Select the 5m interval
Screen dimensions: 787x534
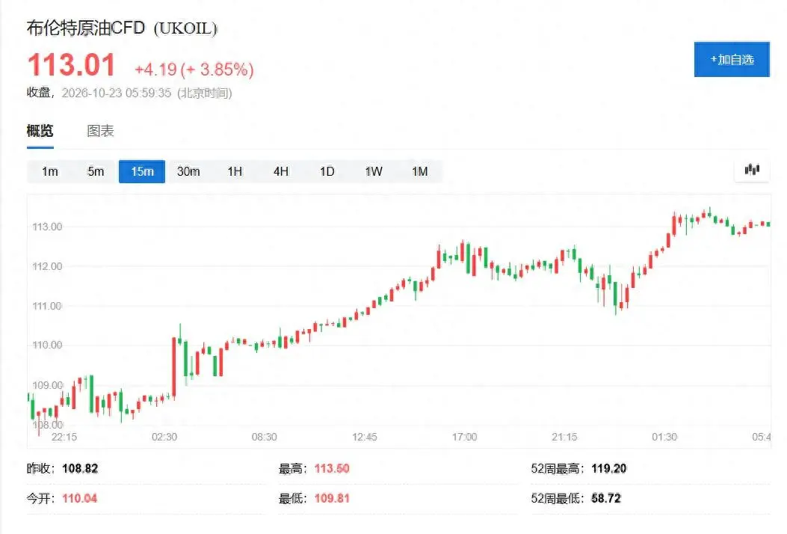(96, 172)
